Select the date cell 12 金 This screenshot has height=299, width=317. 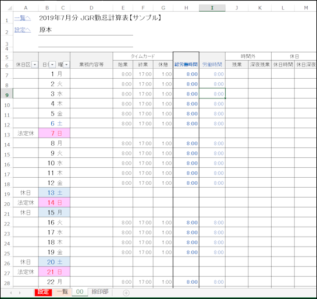(54, 183)
